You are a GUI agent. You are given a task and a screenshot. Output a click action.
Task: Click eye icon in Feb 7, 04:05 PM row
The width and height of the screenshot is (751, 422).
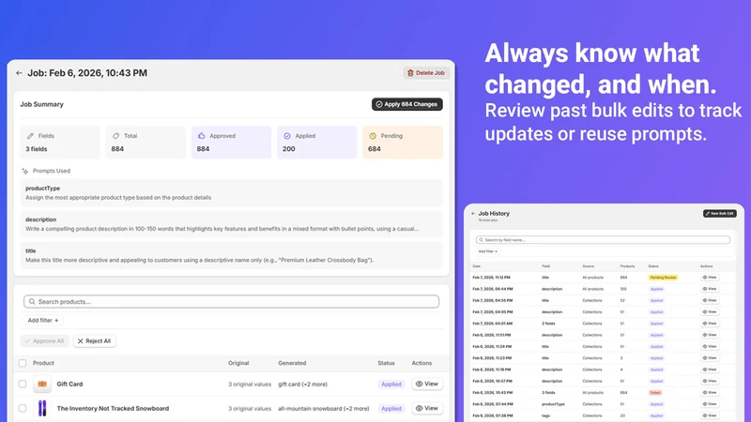705,312
